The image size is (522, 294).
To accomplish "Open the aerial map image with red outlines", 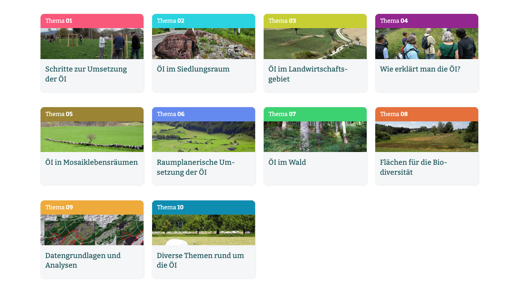I will pyautogui.click(x=92, y=230).
